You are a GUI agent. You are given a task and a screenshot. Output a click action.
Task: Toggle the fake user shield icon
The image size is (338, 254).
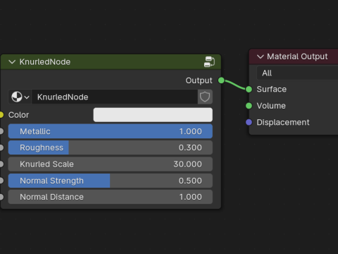pyautogui.click(x=205, y=97)
